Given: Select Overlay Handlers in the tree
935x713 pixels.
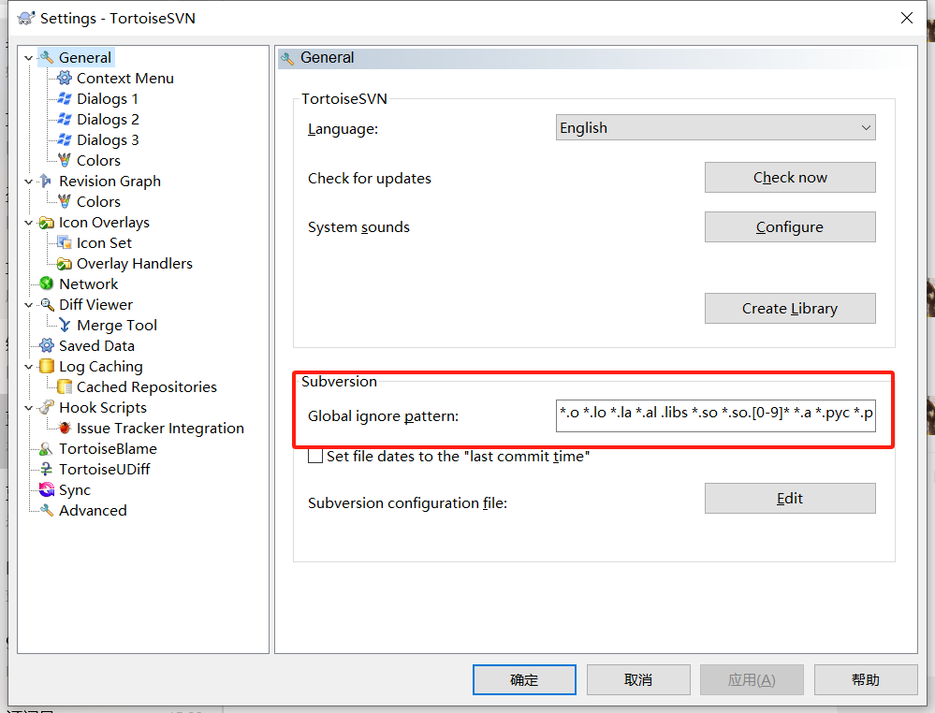Looking at the screenshot, I should (x=135, y=264).
